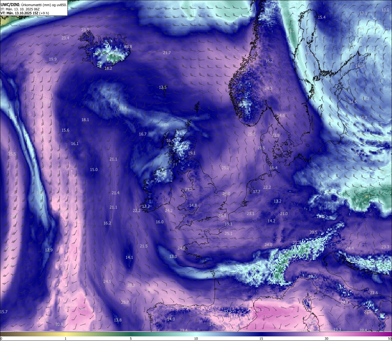Image resolution: width=392 pixels, height=341 pixels.
Task: Click the value 25.1 over northern France
Action: click(x=228, y=234)
